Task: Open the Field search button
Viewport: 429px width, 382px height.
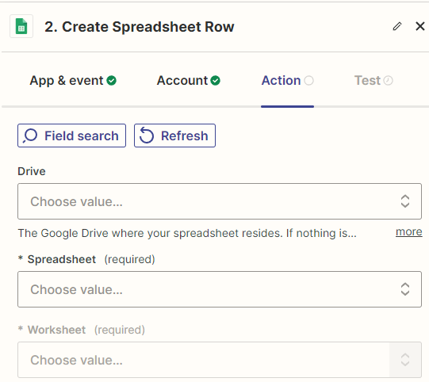Action: [x=71, y=136]
